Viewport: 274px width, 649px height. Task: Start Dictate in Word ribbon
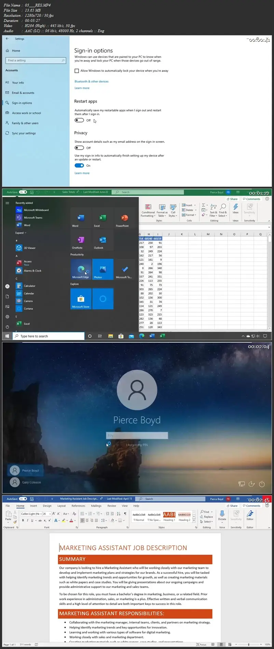[222, 516]
